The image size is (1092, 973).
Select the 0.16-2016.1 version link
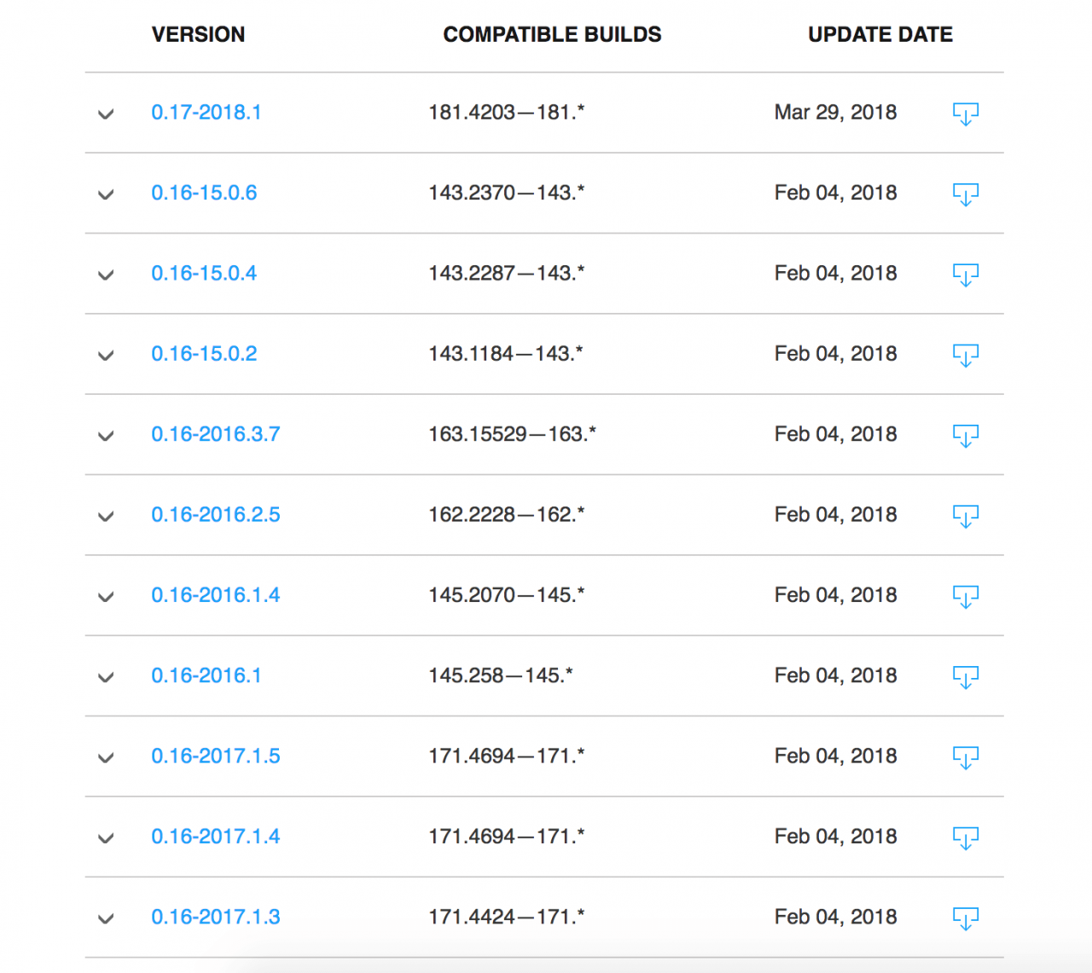click(x=206, y=675)
